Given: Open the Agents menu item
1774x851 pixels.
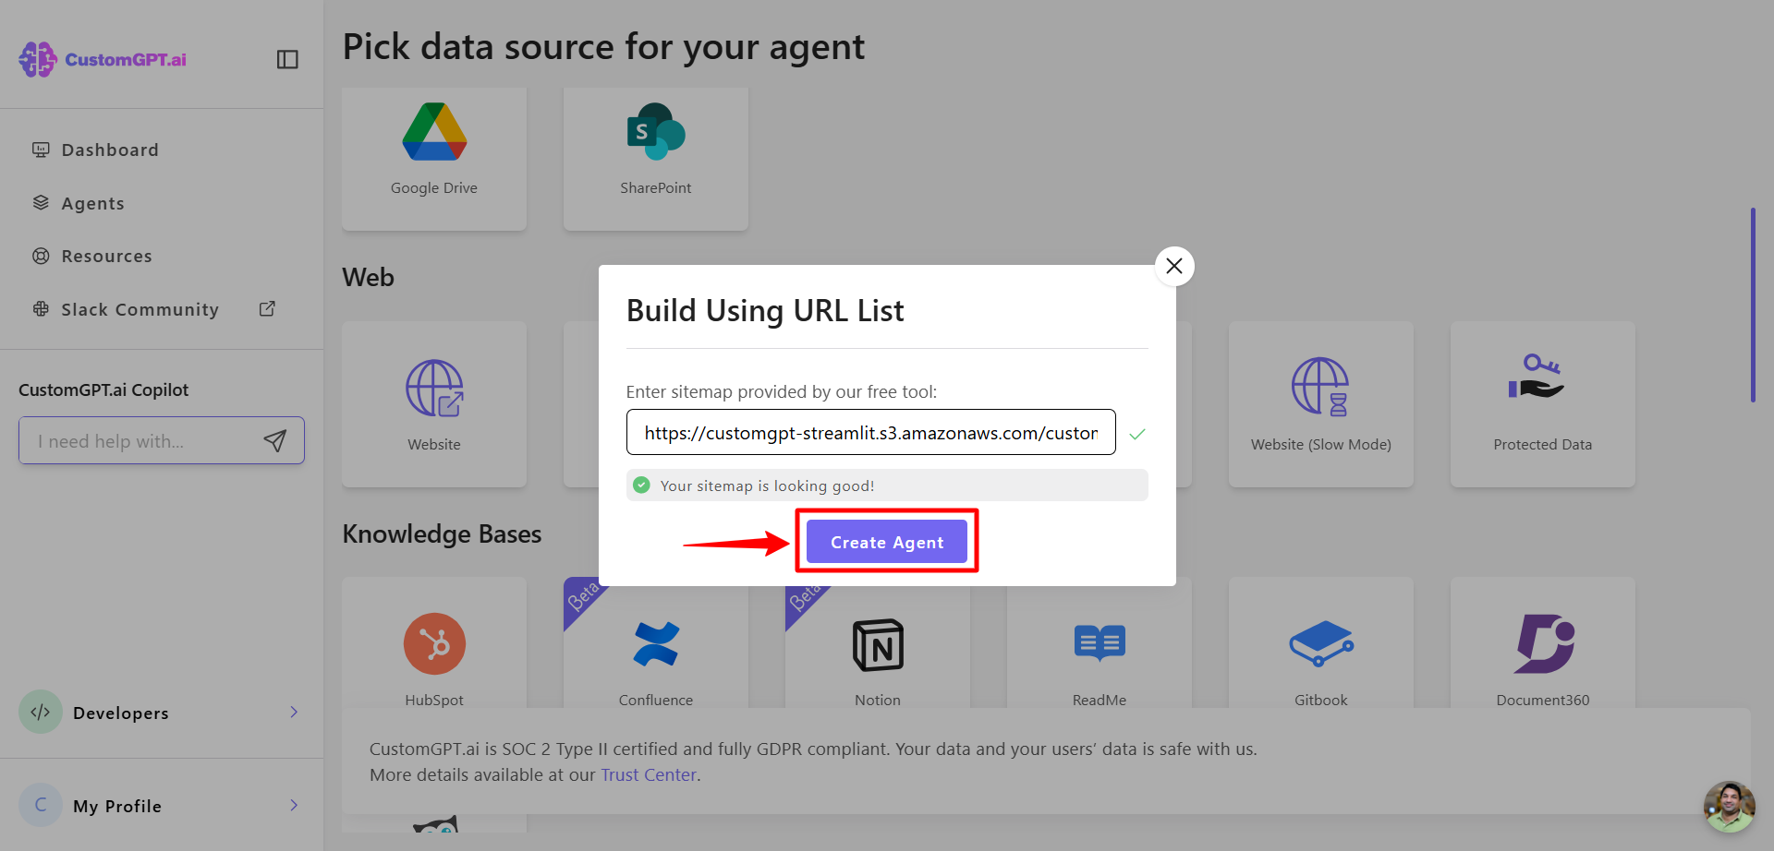Looking at the screenshot, I should pos(92,203).
